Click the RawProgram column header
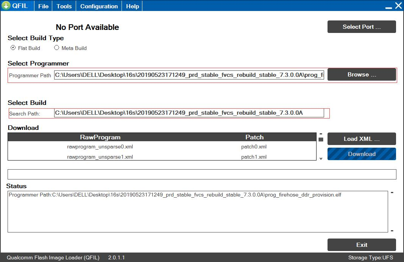404x262 pixels. click(x=100, y=137)
